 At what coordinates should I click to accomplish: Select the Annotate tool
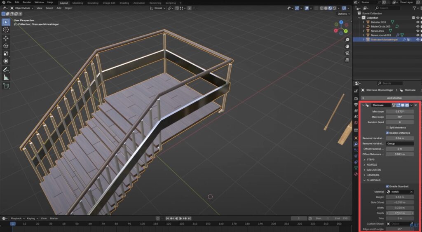tap(6, 70)
